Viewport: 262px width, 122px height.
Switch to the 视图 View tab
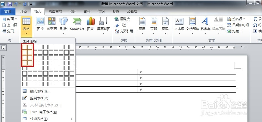pyautogui.click(x=116, y=12)
